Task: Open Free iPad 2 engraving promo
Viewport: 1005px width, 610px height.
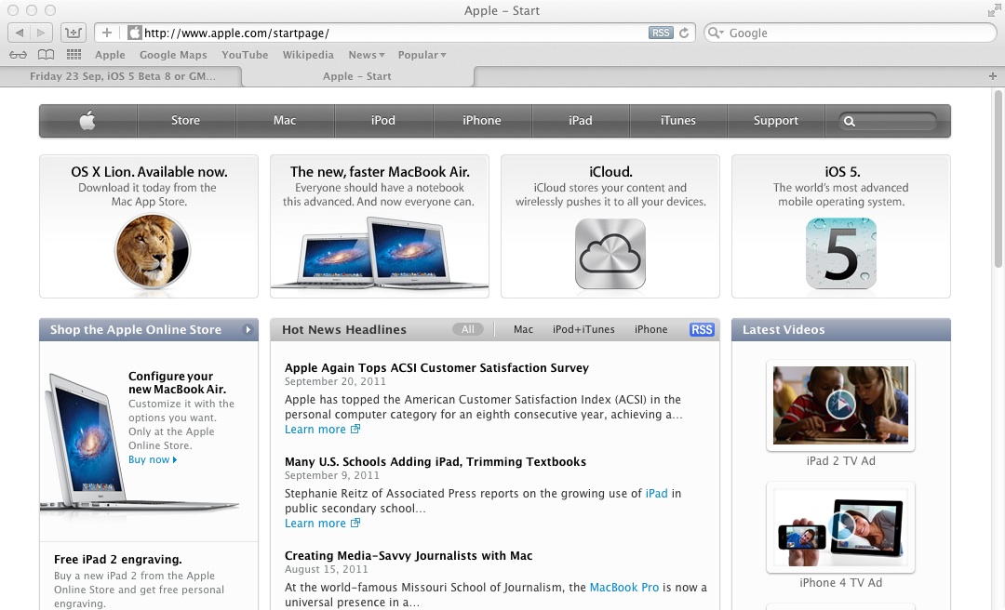Action: point(118,560)
